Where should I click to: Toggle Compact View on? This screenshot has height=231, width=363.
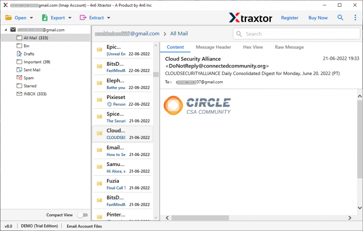click(83, 215)
